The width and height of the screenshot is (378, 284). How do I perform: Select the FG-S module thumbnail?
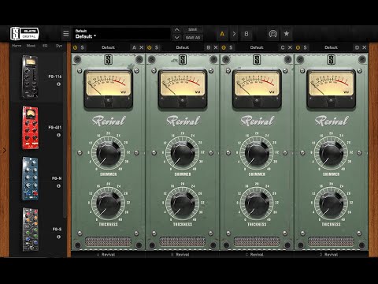pyautogui.click(x=30, y=230)
